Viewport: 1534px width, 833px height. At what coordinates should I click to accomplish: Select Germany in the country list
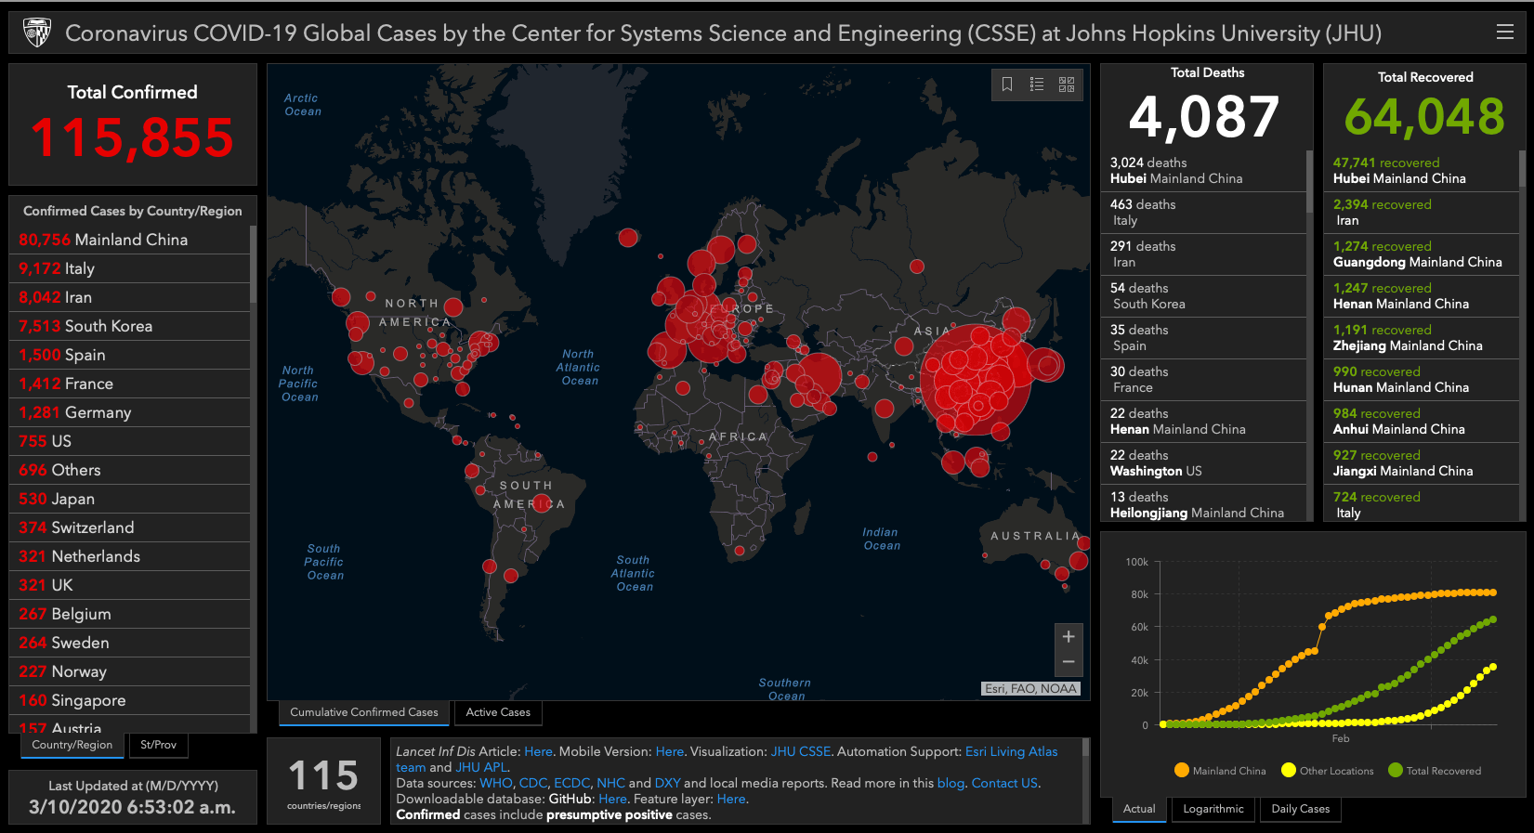point(129,412)
